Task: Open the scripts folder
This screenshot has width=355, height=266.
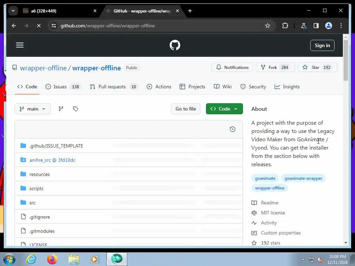Action: tap(36, 189)
